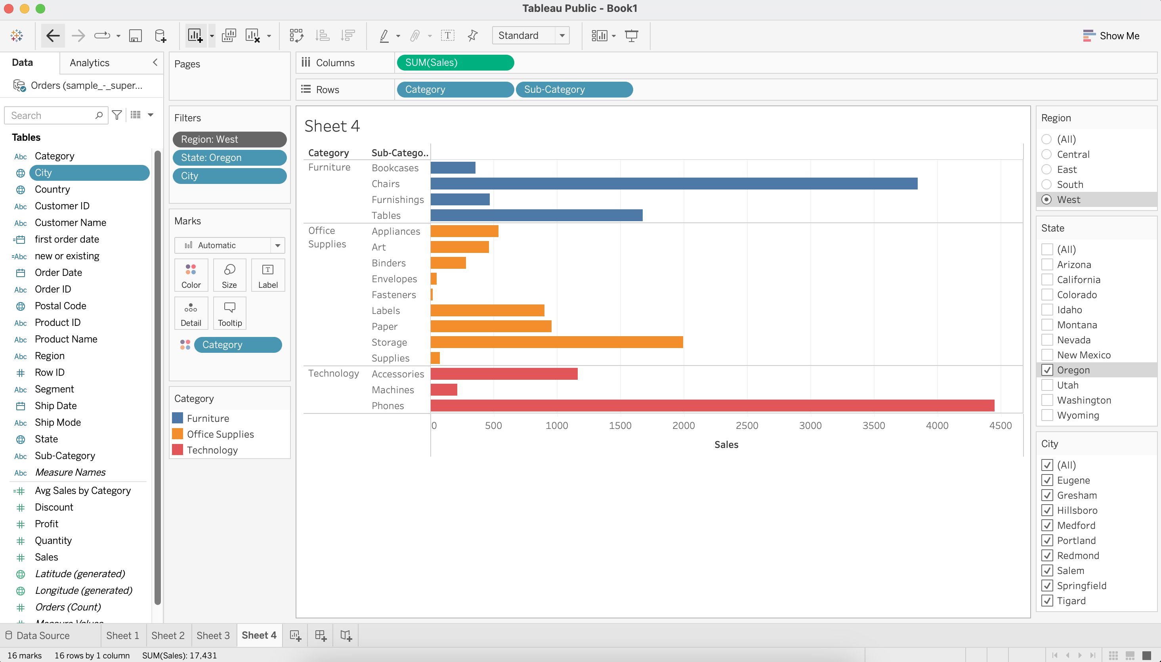Click the Save icon in the toolbar

(136, 35)
